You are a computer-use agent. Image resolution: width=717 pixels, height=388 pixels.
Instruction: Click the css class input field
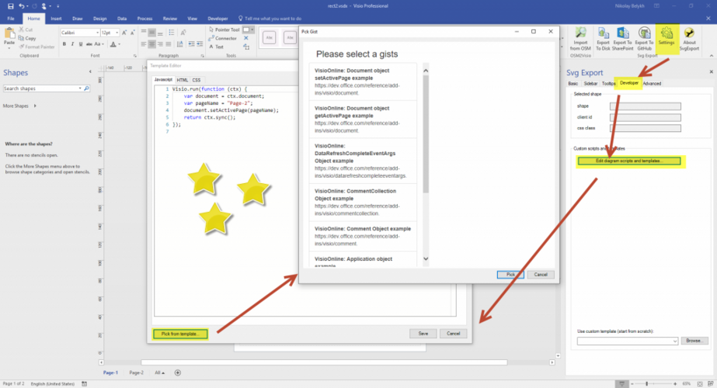coord(646,128)
